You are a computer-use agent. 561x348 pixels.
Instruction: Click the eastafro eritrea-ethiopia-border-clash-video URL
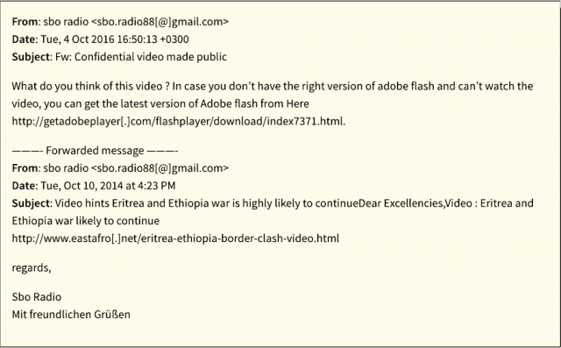click(x=175, y=238)
